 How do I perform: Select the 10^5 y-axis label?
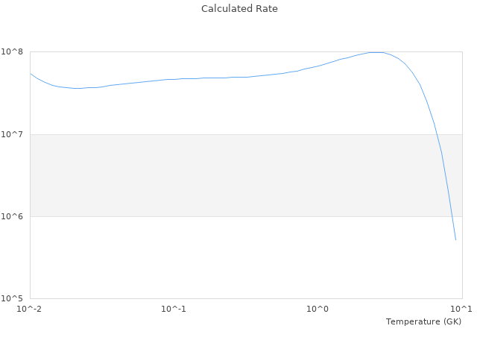click(x=13, y=299)
